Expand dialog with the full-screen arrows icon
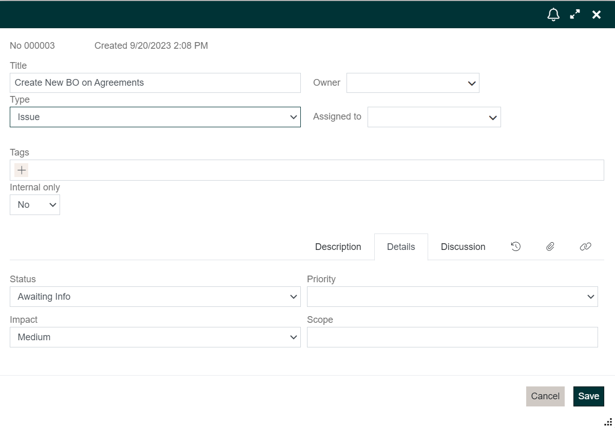Viewport: 615px width, 428px height. point(575,15)
